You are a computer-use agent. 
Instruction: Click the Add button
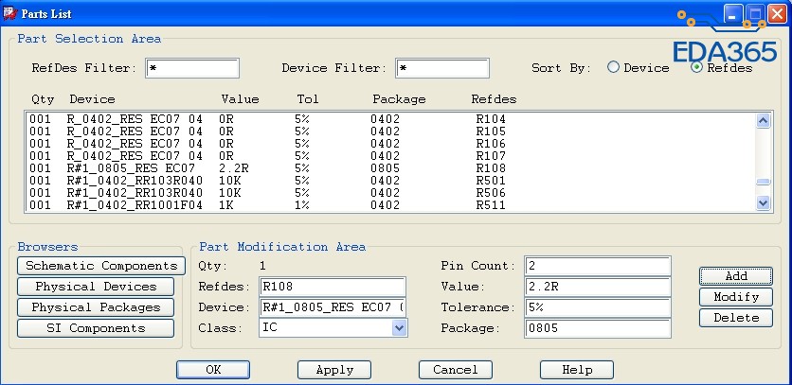(736, 276)
